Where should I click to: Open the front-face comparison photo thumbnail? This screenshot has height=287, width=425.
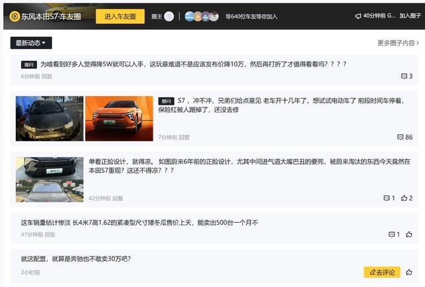pos(50,180)
